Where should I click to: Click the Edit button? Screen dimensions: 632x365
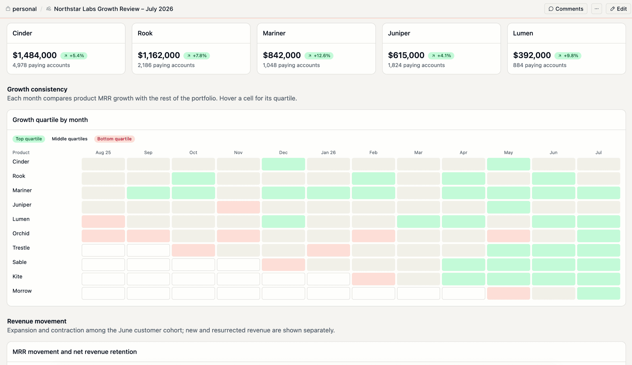click(x=619, y=9)
